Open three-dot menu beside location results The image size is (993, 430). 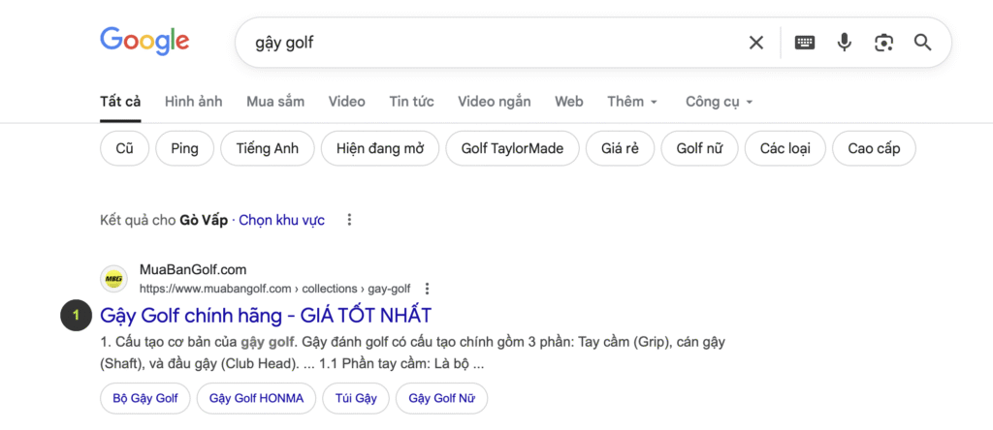[350, 220]
